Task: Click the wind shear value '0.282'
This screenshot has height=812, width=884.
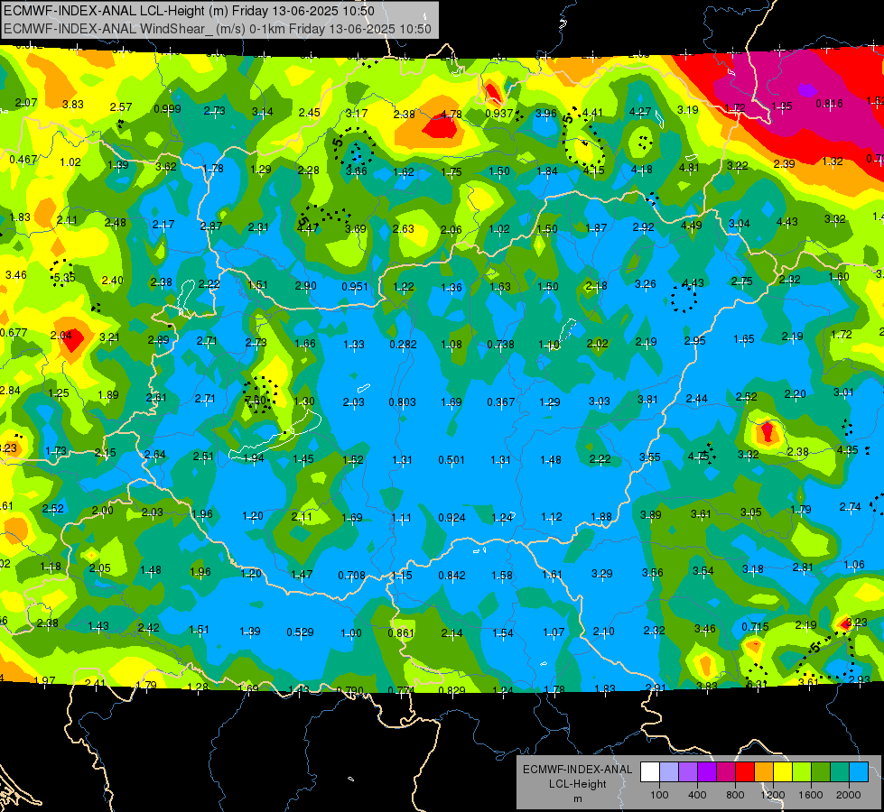Action: click(x=403, y=345)
